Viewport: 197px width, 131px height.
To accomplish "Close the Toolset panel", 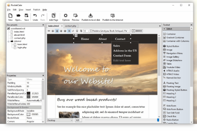I will pos(191,25).
